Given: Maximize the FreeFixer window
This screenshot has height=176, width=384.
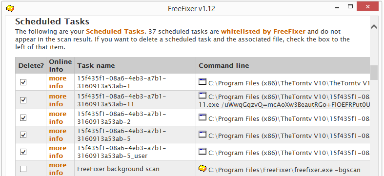Looking at the screenshot, I should [x=350, y=7].
